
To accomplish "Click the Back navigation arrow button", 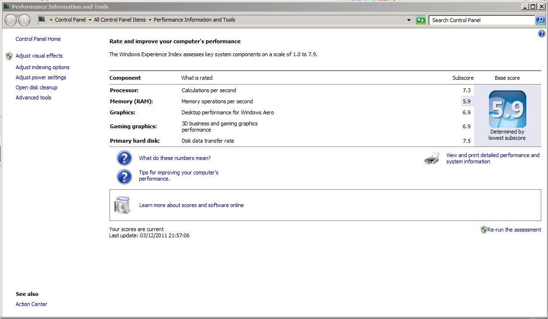I will [11, 20].
